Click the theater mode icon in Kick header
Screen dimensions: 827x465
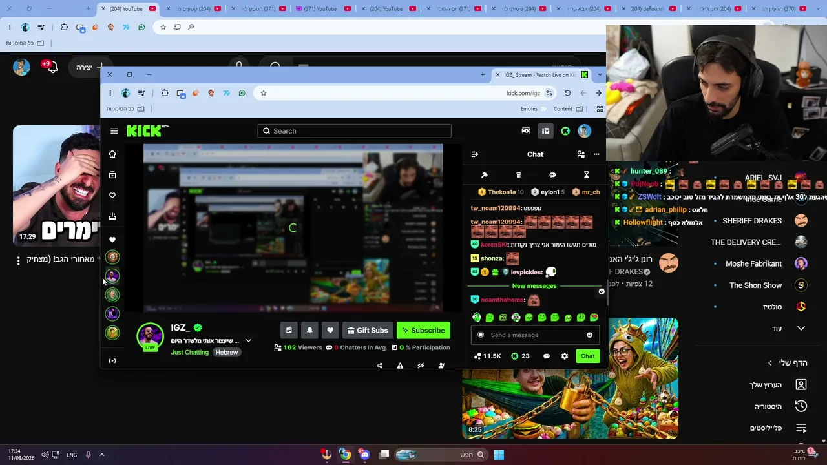click(526, 131)
